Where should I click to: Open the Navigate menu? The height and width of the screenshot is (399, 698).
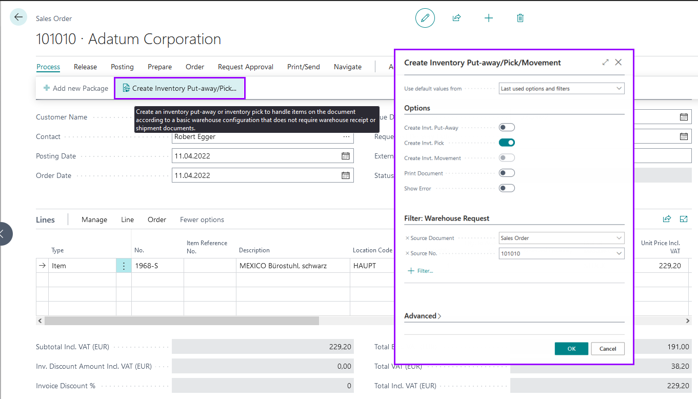pyautogui.click(x=348, y=67)
